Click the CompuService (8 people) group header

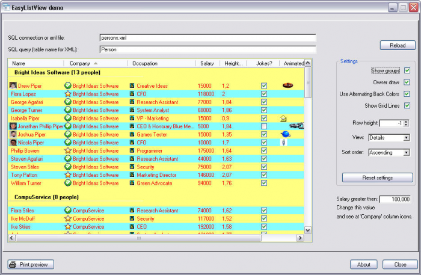pos(46,197)
